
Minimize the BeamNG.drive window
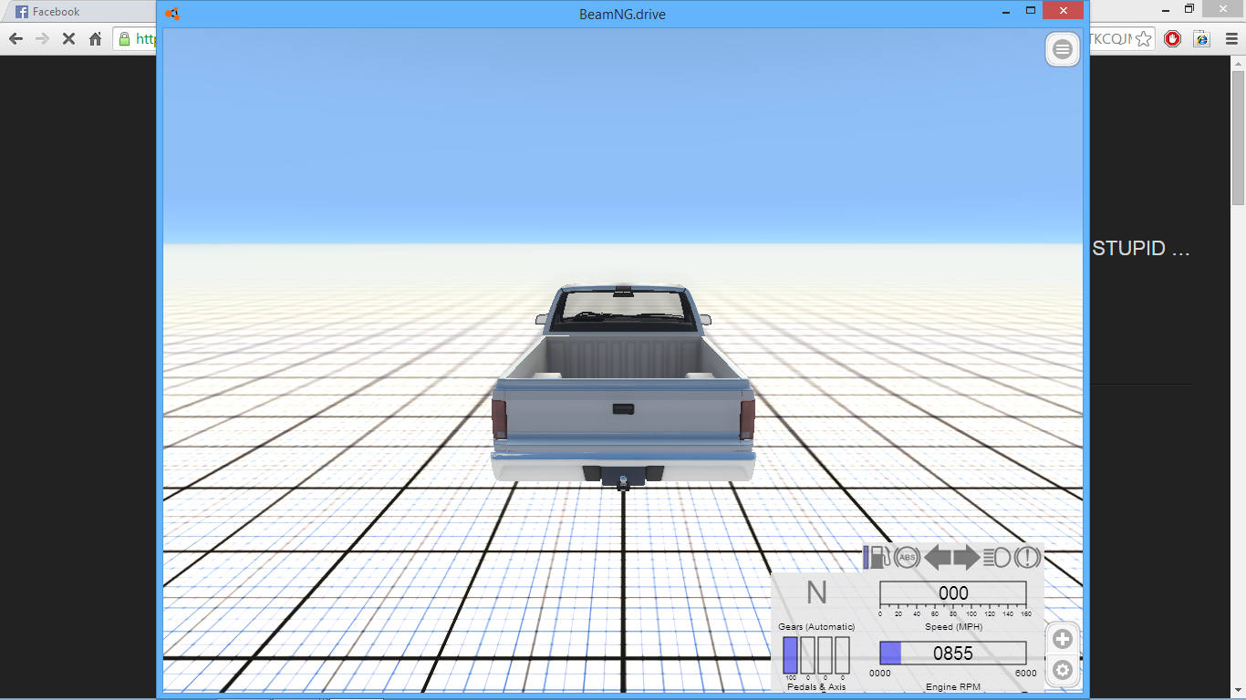1005,13
